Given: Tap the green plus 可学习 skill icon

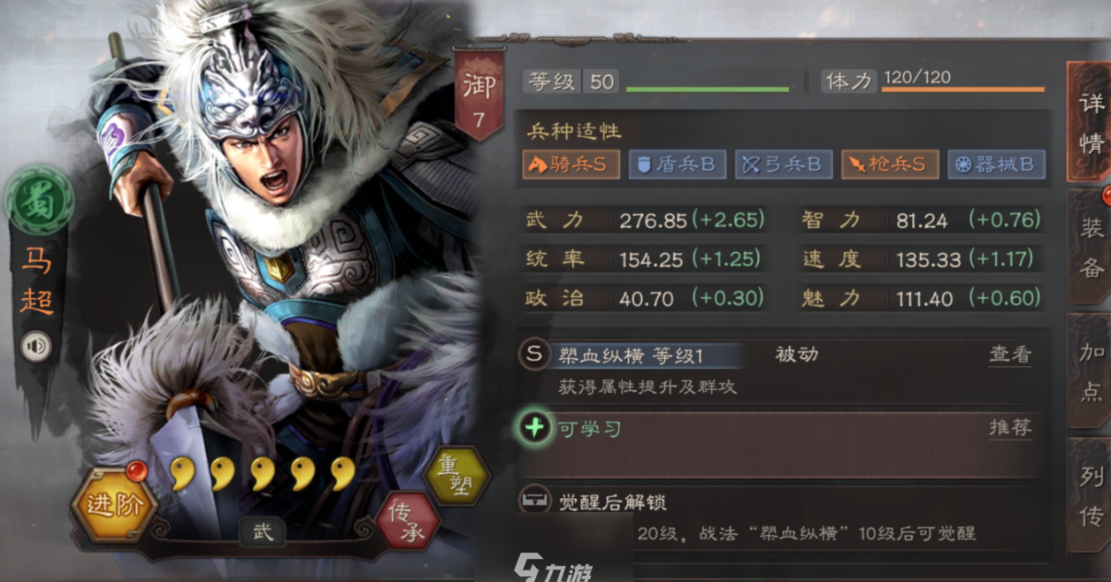Looking at the screenshot, I should (534, 428).
